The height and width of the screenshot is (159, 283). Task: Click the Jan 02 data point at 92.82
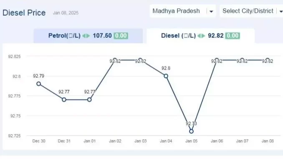pos(115,60)
